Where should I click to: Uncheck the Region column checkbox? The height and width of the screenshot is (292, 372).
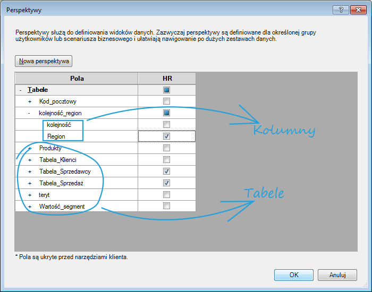tap(167, 136)
